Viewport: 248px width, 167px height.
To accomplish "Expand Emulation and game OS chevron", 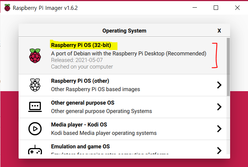I will point(219,151).
